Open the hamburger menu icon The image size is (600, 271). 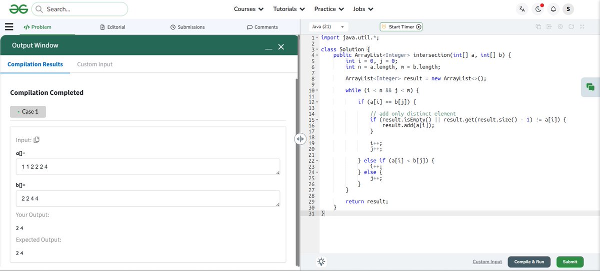(9, 27)
